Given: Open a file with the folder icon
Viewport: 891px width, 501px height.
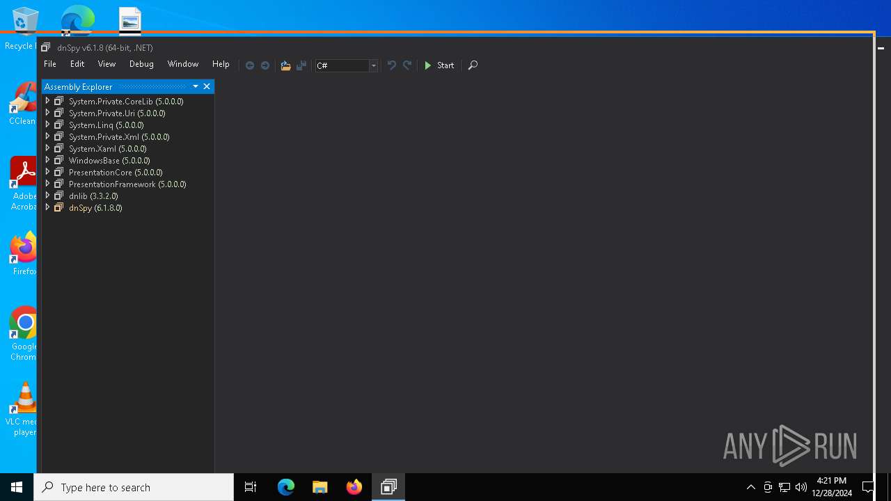Looking at the screenshot, I should coord(285,65).
